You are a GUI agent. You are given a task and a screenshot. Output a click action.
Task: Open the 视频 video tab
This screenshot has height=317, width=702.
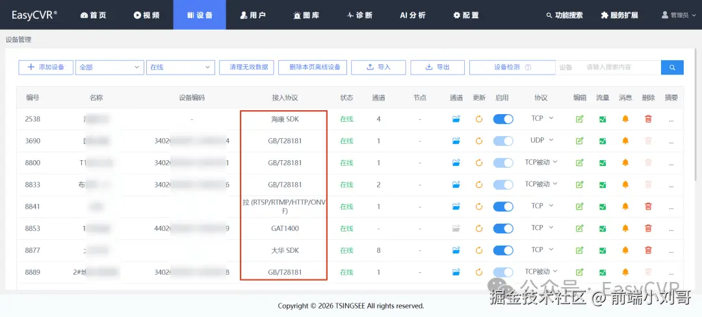[146, 15]
